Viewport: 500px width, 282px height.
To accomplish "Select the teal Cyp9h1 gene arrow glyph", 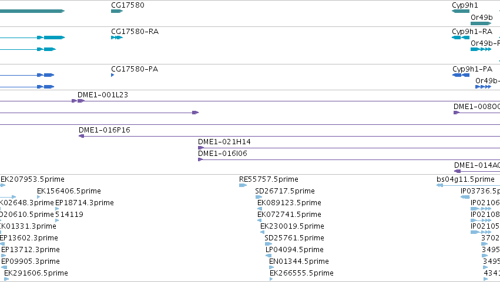I will click(x=461, y=11).
